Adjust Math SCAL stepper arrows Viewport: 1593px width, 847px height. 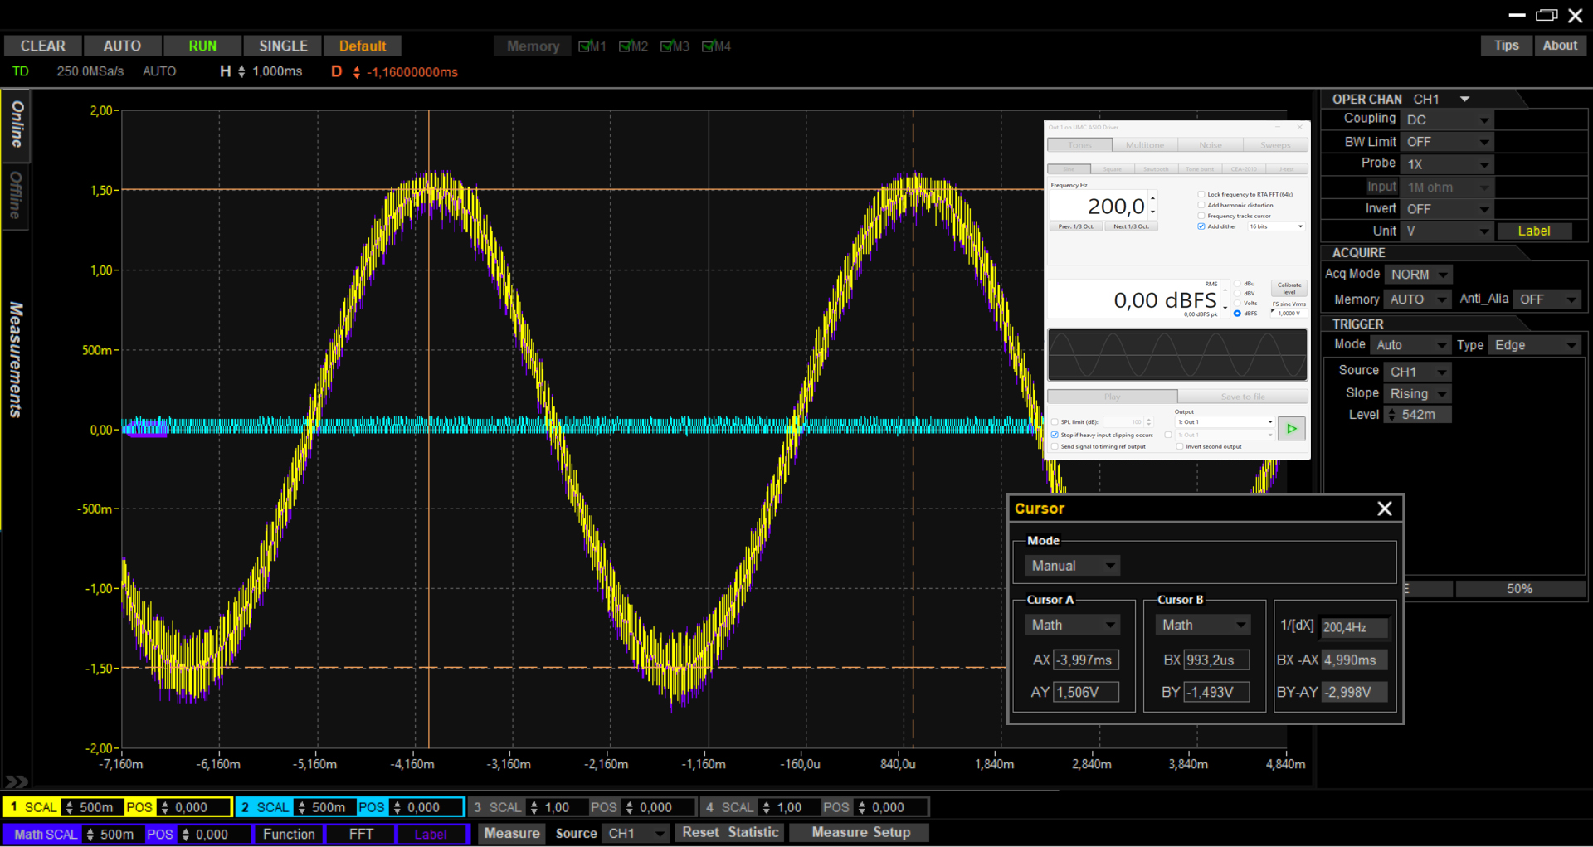[x=90, y=835]
